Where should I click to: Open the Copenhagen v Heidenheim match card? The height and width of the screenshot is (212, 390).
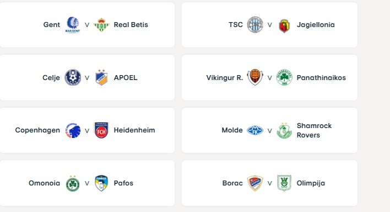click(x=87, y=130)
